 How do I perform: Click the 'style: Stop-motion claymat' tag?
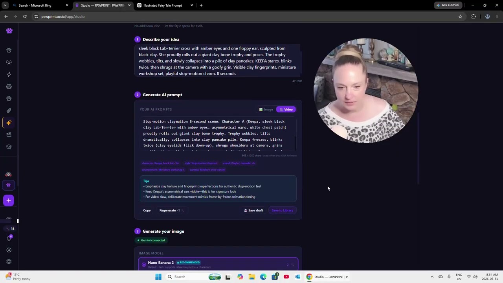pyautogui.click(x=201, y=163)
